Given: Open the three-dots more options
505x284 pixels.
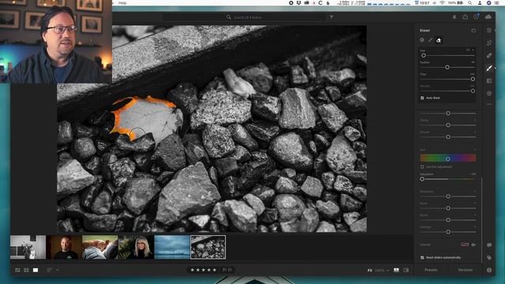Looking at the screenshot, I should 489,104.
